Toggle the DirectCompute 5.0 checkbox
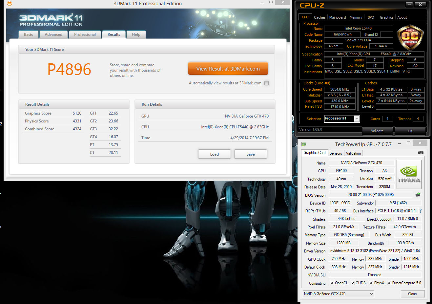This screenshot has width=432, height=304. 389,283
